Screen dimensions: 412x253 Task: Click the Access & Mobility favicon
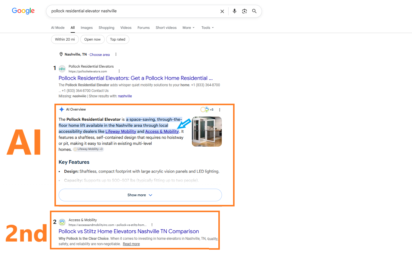coord(62,222)
